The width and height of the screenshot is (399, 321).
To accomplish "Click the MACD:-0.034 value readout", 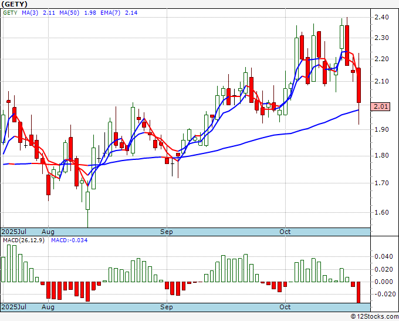I will [x=69, y=240].
